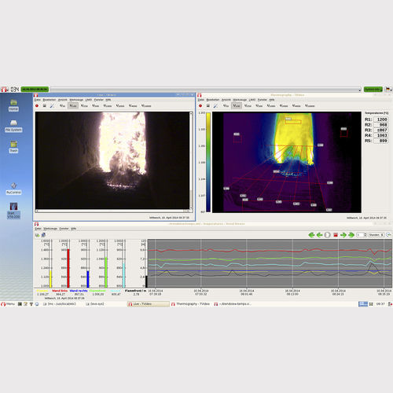
Task: Open the Home folder desktop icon
Action: point(13,105)
